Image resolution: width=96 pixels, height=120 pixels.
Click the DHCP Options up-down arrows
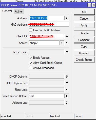(67, 76)
